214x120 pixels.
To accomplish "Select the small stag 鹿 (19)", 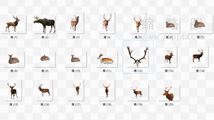I will point(138,92).
